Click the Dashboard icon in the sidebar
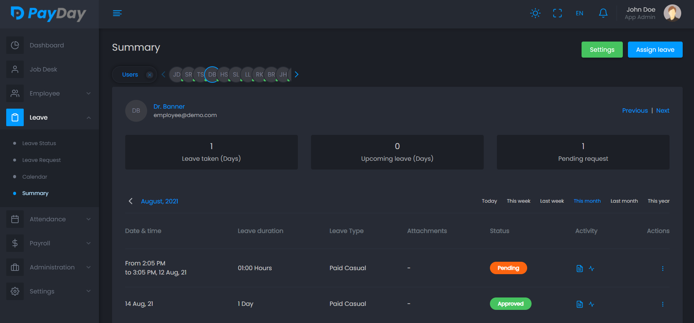The image size is (694, 323). coord(15,45)
